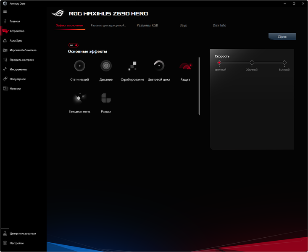The image size is (308, 252).
Task: Toggle the on switch for effects
Action: 73,45
